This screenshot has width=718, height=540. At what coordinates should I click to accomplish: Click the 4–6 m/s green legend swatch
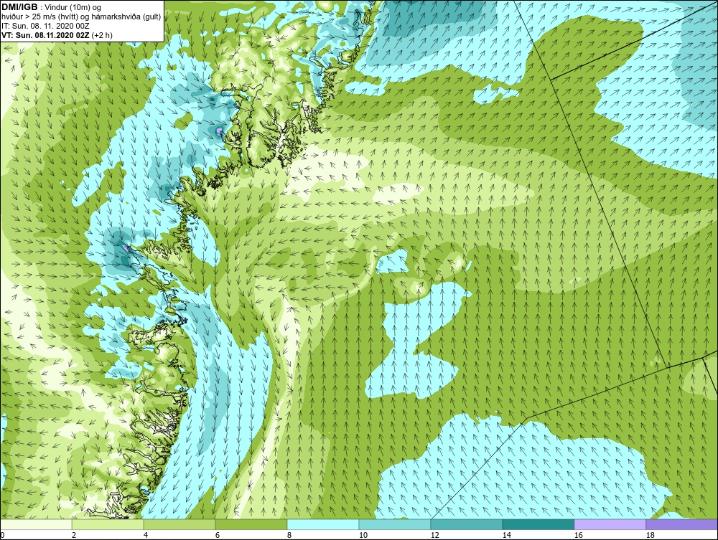179,524
